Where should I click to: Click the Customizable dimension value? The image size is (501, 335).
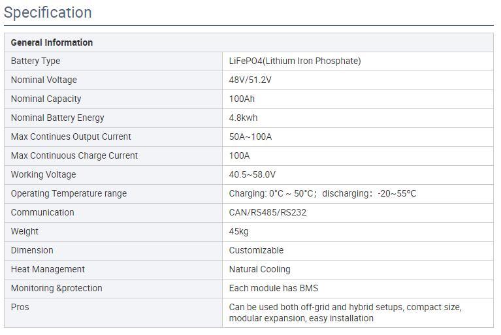pyautogui.click(x=256, y=250)
